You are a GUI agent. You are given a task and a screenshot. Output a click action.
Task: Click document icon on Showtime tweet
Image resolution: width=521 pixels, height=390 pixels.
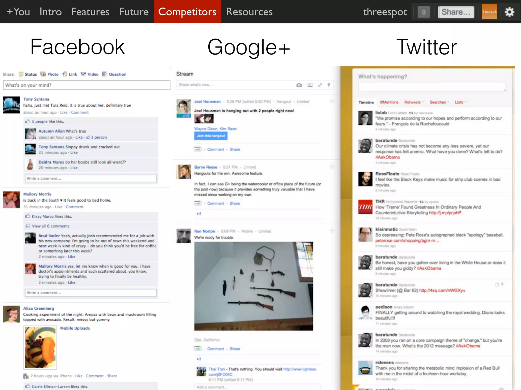tap(497, 284)
